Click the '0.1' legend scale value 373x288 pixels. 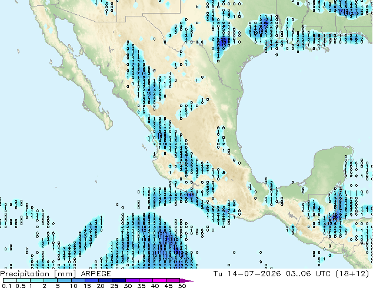coord(6,286)
